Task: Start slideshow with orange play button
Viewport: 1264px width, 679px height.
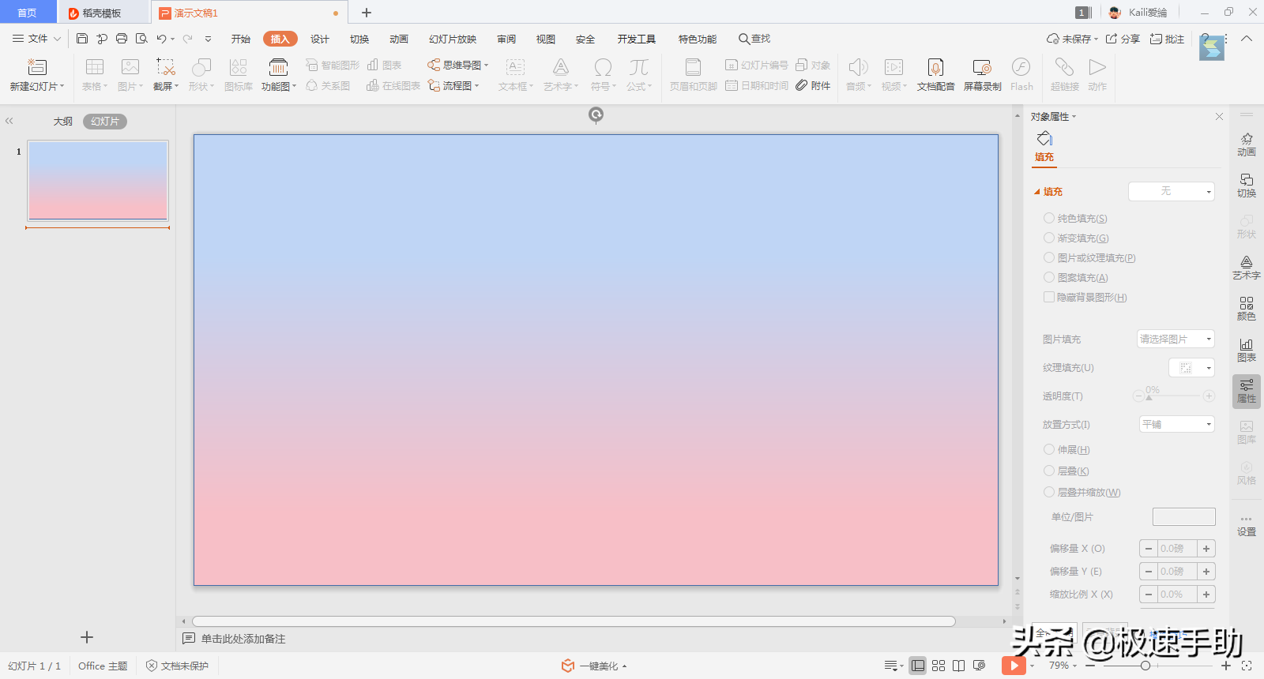Action: pyautogui.click(x=1013, y=666)
